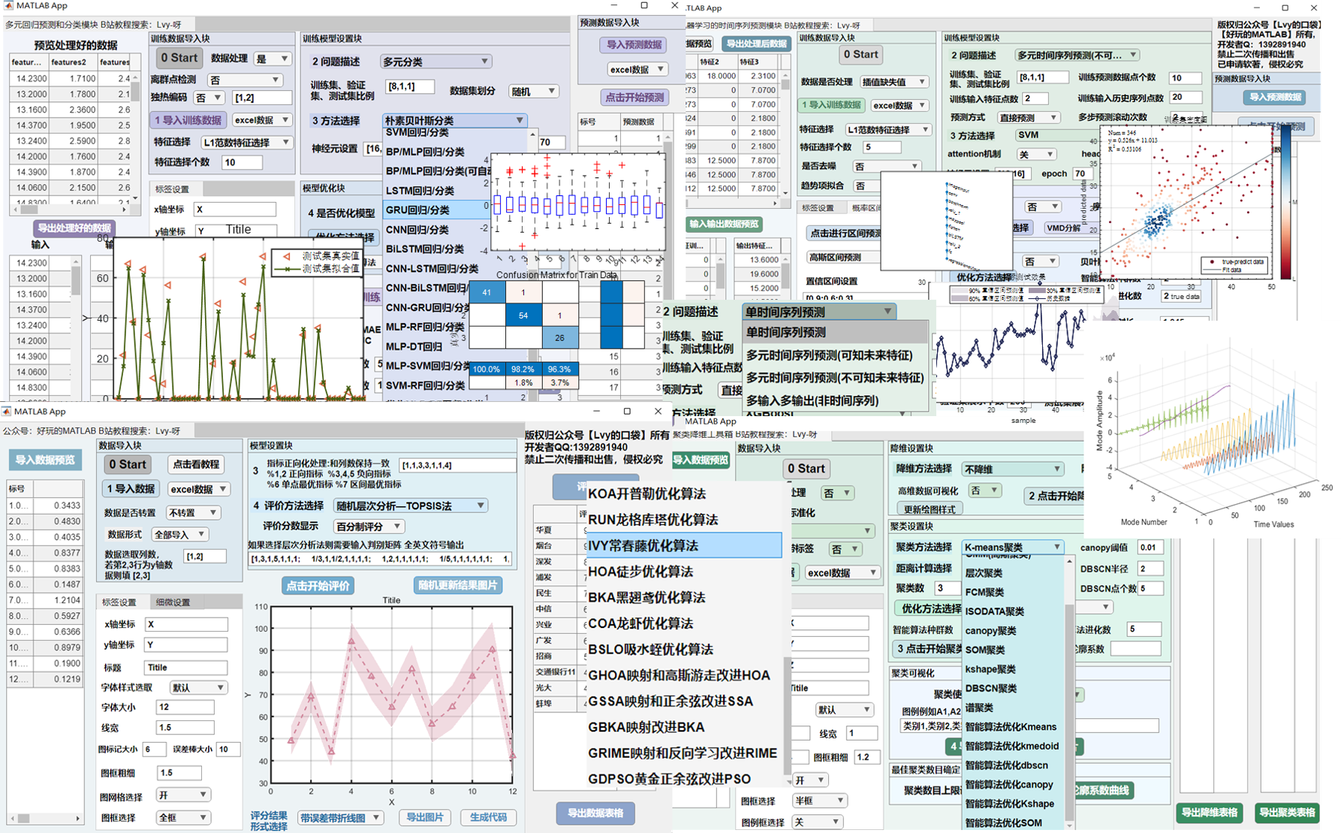Click the horizontal scrollbar under the features preview table
The image size is (1341, 833).
coord(72,210)
